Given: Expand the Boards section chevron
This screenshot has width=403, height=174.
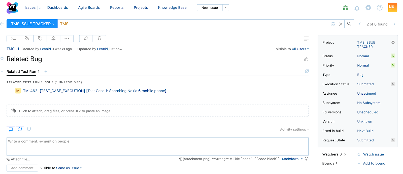Looking at the screenshot, I should coord(337,163).
